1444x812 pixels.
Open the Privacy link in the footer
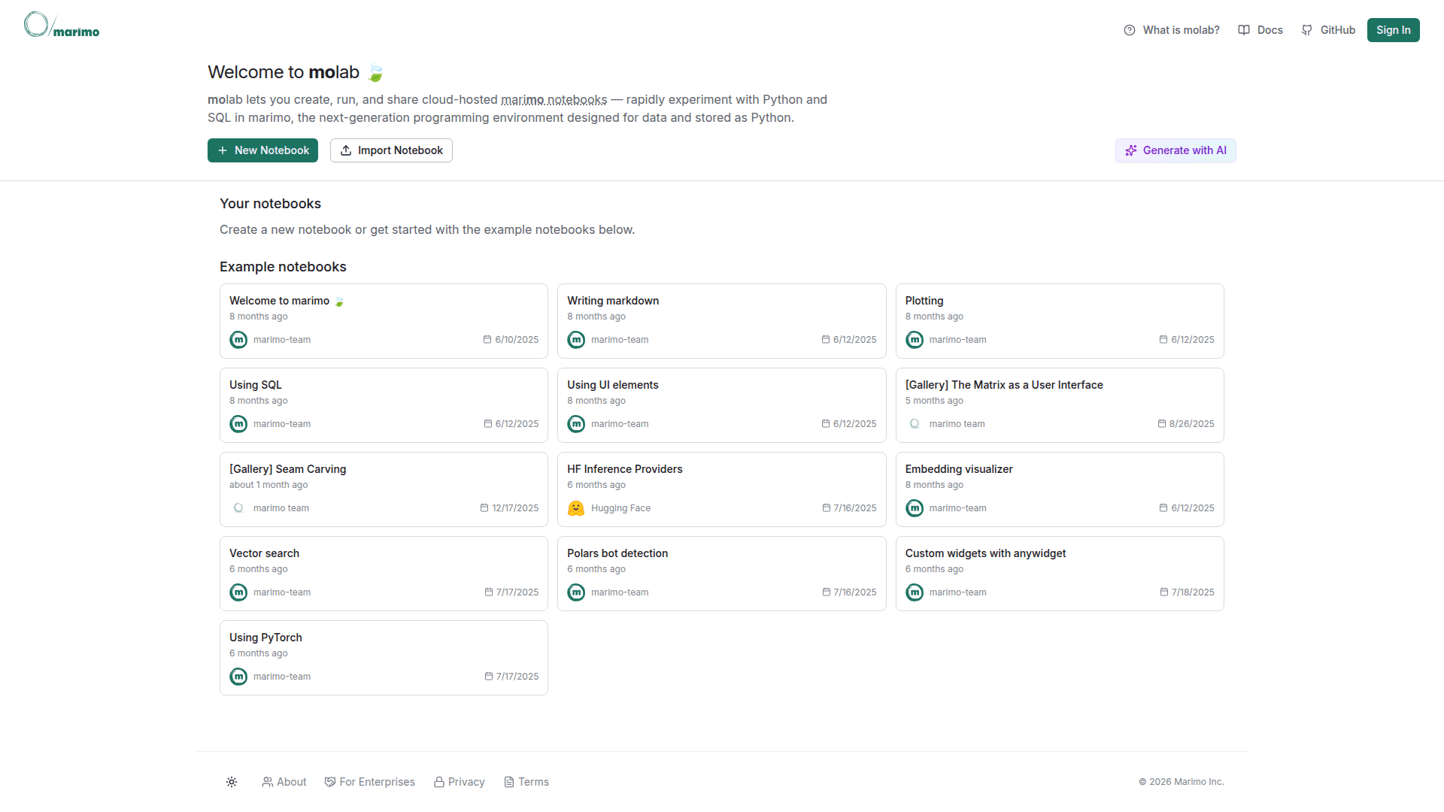point(460,782)
